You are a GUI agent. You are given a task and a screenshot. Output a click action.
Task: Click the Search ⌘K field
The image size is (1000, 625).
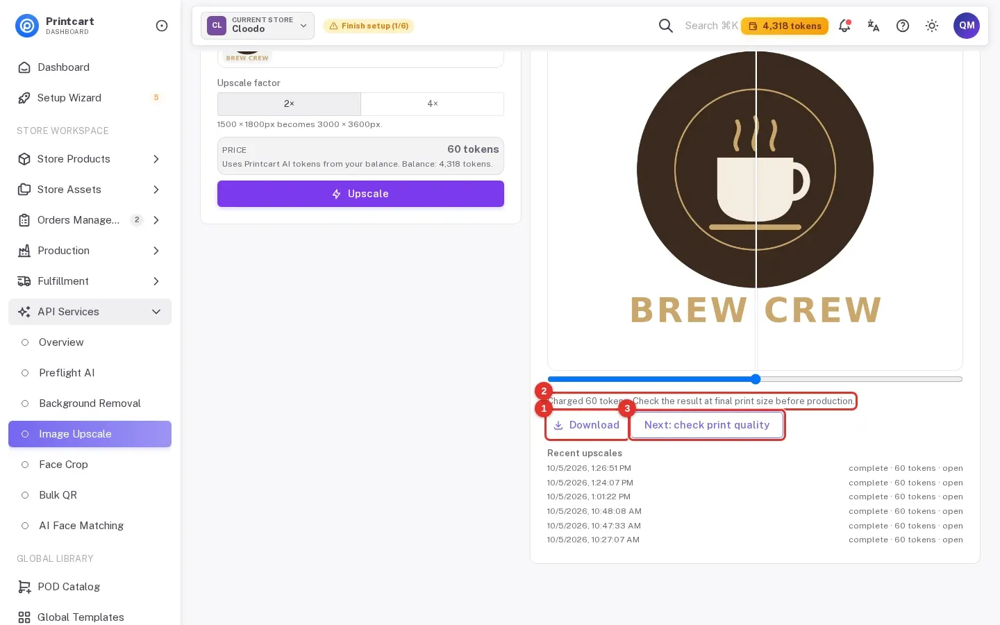tap(711, 26)
